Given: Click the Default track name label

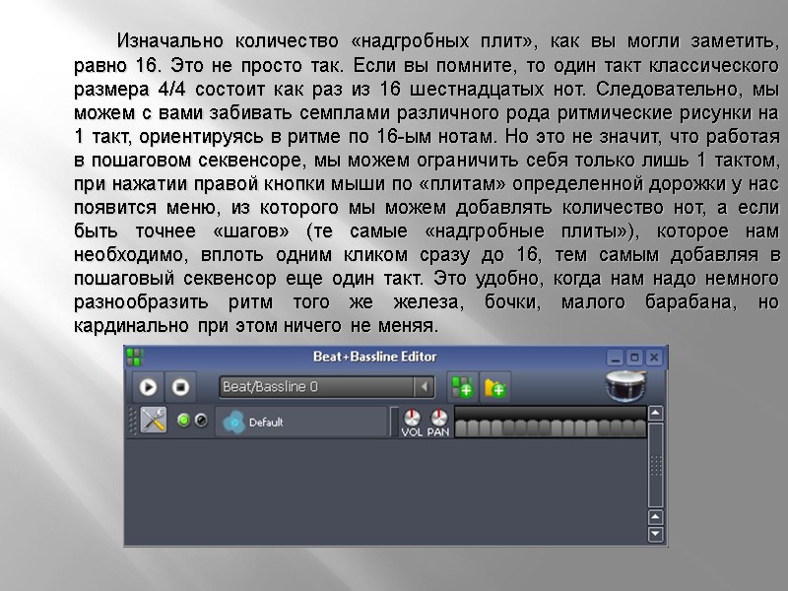Looking at the screenshot, I should [266, 420].
